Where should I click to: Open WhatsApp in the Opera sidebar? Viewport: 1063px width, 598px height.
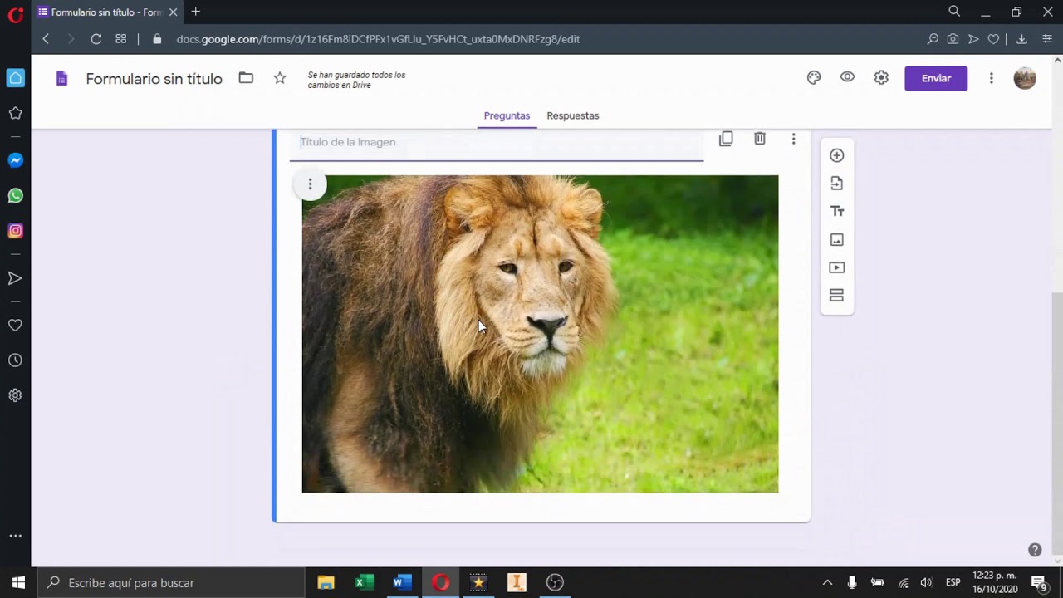click(15, 196)
